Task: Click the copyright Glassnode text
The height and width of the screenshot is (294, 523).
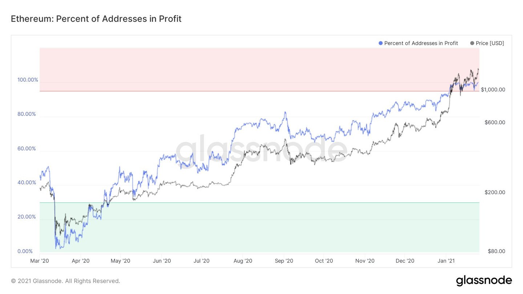Action: [65, 281]
